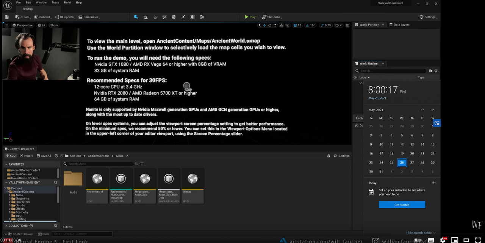Open viewport options hamburger menu
485x243 pixels.
click(6, 25)
